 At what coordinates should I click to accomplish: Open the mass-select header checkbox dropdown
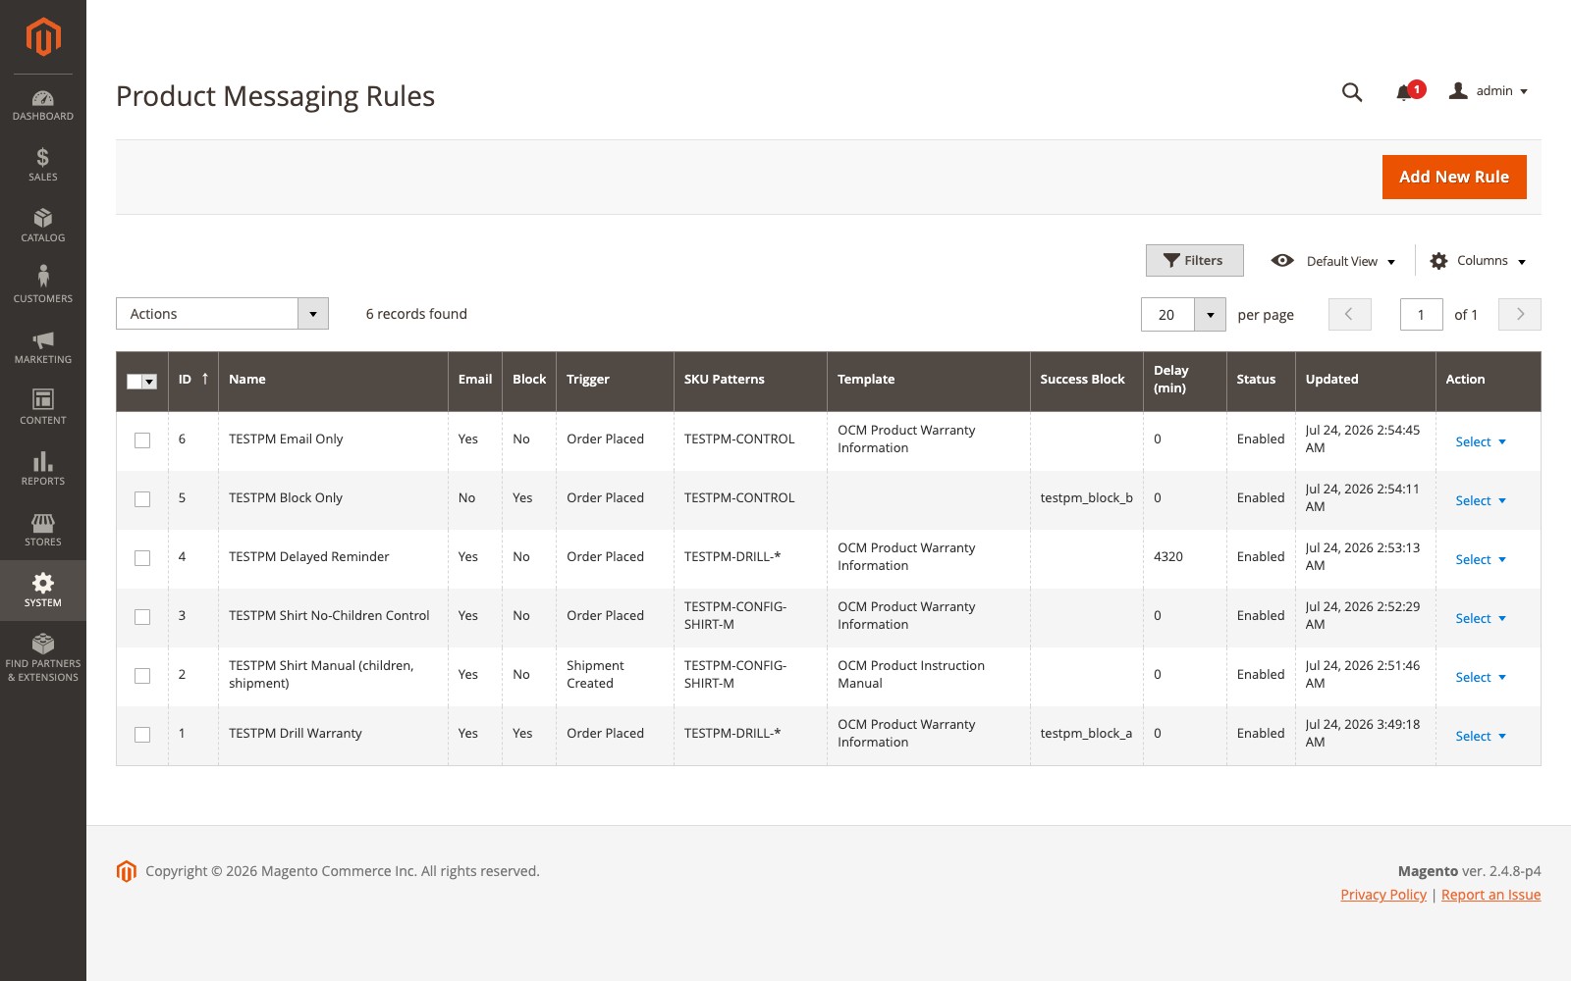pyautogui.click(x=150, y=382)
